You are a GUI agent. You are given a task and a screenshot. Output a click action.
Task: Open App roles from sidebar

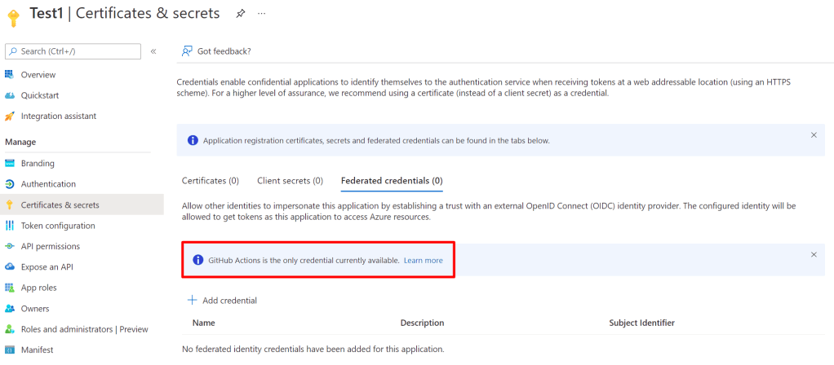click(x=41, y=288)
